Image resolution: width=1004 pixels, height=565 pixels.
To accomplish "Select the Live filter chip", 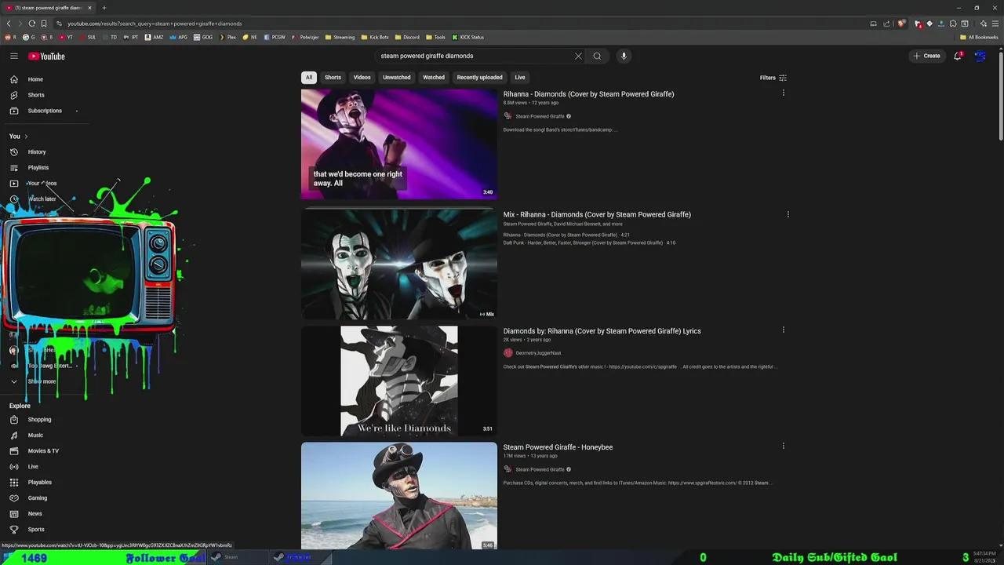I will (x=520, y=78).
